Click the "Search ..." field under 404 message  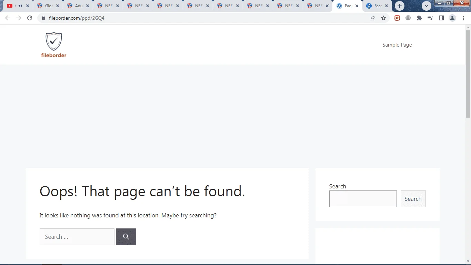[77, 237]
